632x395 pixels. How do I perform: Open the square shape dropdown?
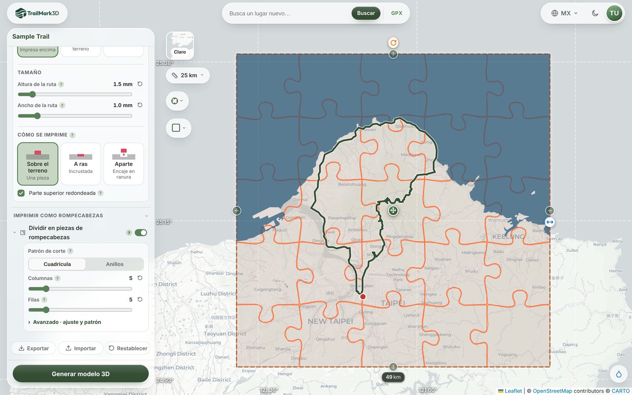pos(179,128)
